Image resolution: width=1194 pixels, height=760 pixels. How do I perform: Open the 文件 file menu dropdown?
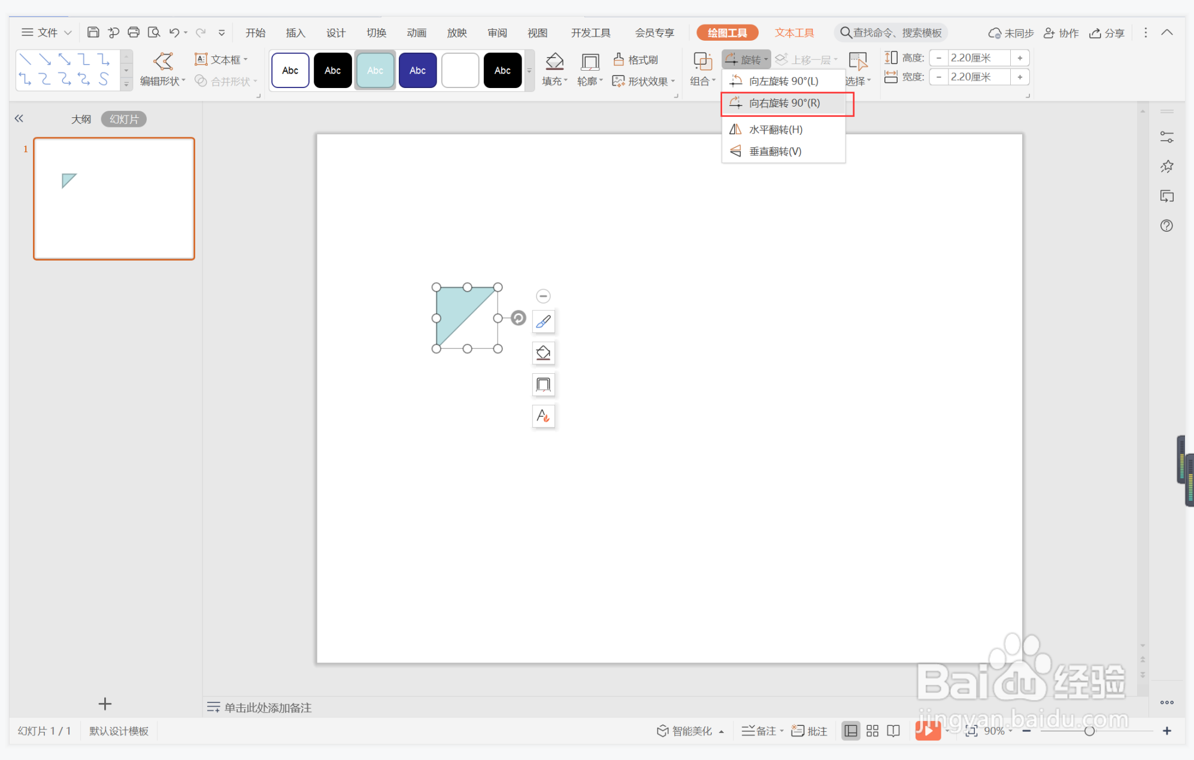coord(47,32)
